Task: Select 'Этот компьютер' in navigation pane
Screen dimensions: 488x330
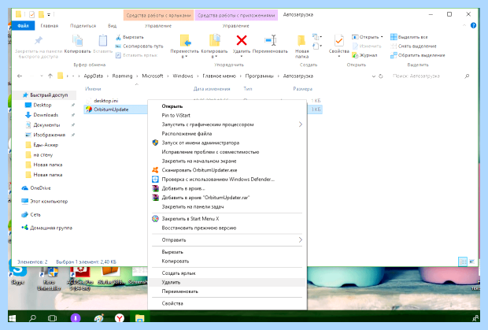Action: (x=45, y=202)
